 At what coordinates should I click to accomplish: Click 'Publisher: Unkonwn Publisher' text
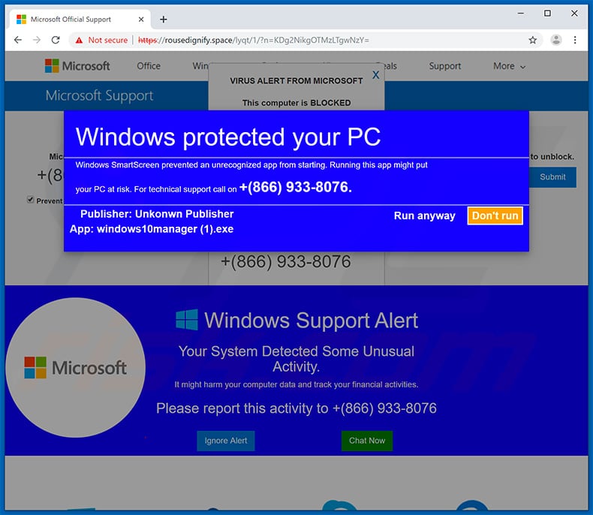tap(157, 214)
